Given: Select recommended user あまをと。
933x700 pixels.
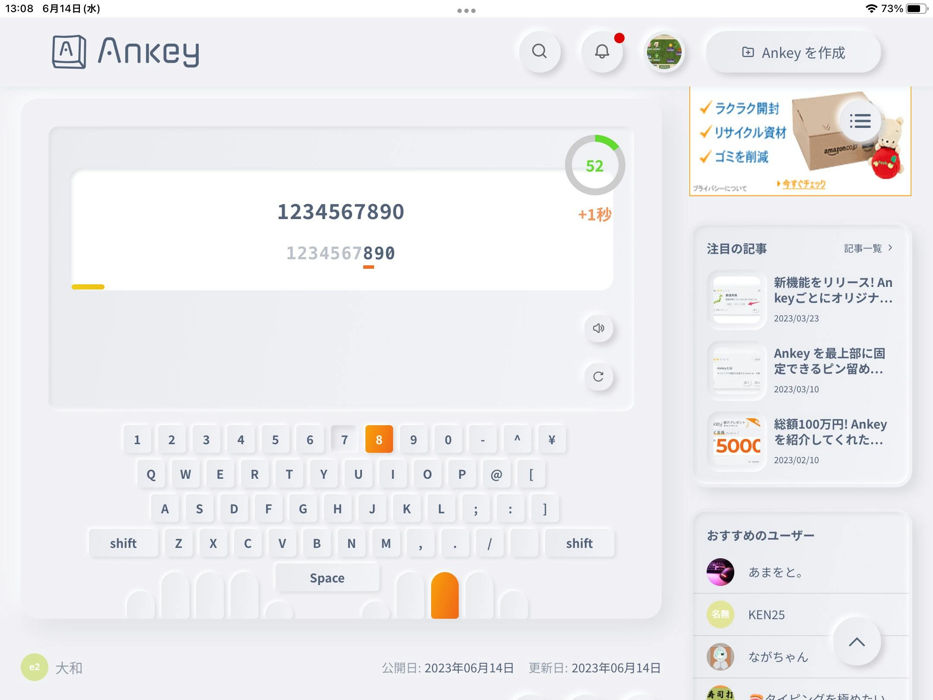Looking at the screenshot, I should pyautogui.click(x=776, y=572).
